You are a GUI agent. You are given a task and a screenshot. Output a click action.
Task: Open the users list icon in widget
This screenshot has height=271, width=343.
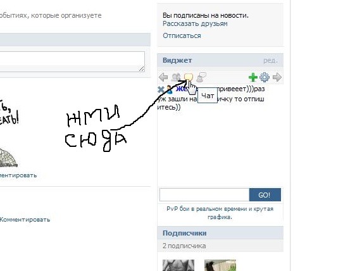coord(176,77)
